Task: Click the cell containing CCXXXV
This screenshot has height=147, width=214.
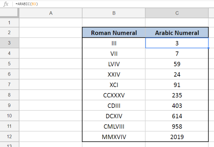Action: [114, 95]
